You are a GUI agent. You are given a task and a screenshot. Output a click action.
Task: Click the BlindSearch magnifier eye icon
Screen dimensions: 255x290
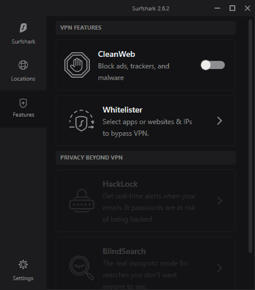(82, 268)
